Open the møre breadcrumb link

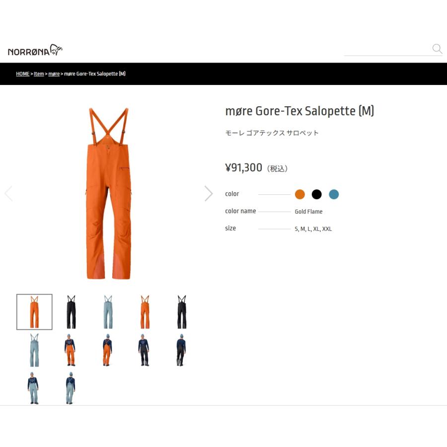tap(54, 74)
